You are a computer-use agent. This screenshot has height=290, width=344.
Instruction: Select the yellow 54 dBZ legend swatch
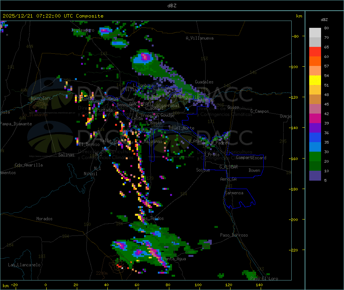click(315, 80)
